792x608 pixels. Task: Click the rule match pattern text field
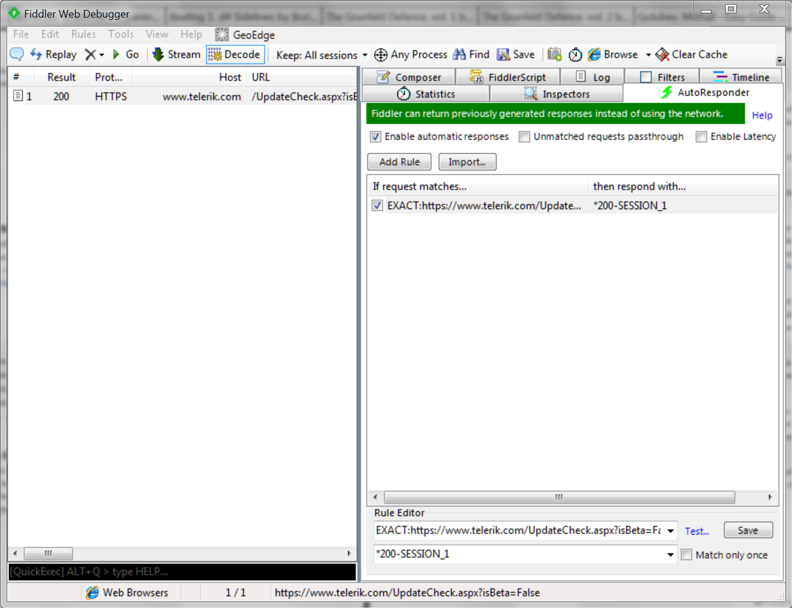(x=519, y=531)
